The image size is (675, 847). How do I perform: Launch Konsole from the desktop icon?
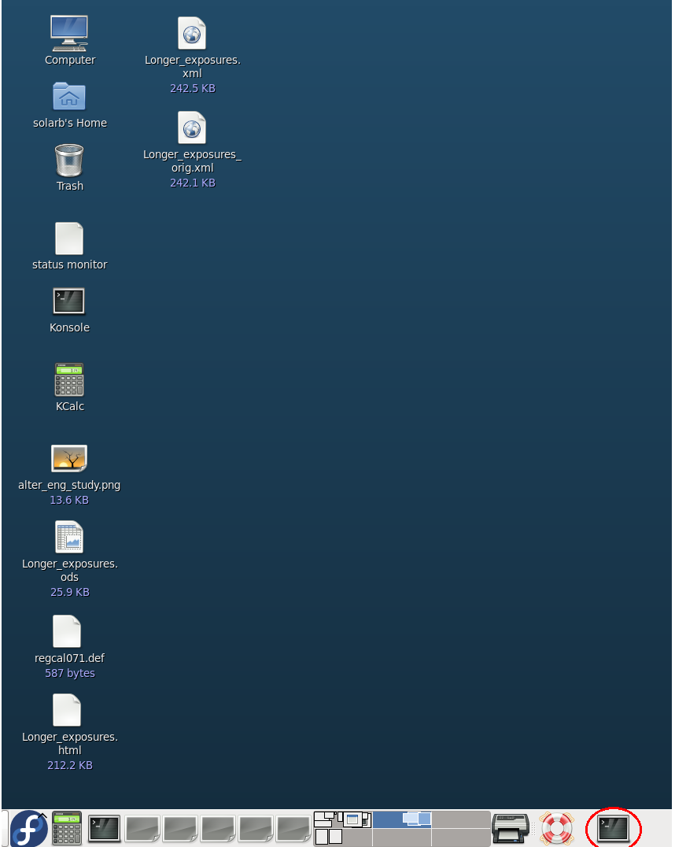[69, 301]
